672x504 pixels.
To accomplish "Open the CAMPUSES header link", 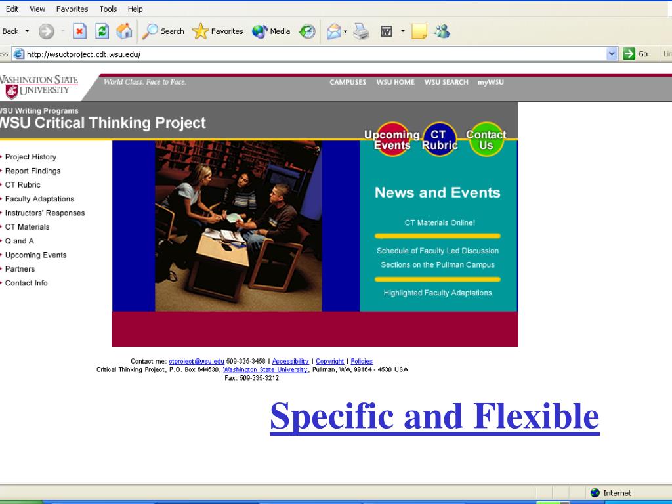I will point(348,82).
